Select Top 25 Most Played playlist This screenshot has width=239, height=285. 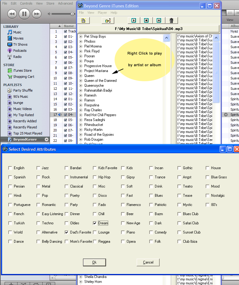[28, 133]
